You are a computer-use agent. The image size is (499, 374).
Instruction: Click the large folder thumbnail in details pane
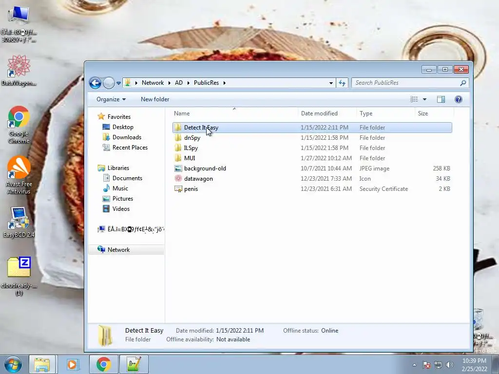(105, 335)
